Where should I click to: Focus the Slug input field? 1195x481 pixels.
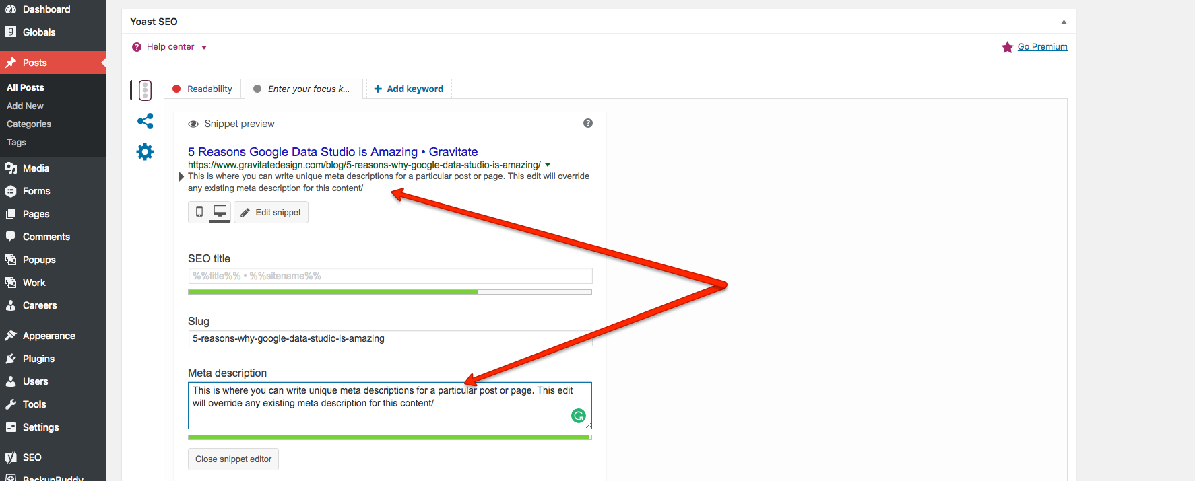(x=390, y=338)
